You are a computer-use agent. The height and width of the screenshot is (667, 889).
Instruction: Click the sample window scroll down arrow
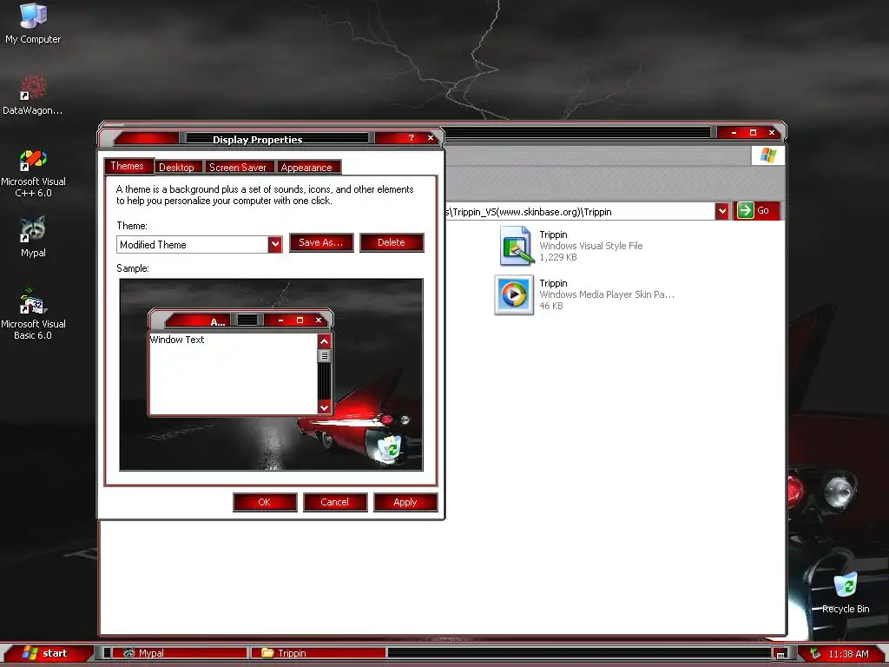(x=325, y=407)
